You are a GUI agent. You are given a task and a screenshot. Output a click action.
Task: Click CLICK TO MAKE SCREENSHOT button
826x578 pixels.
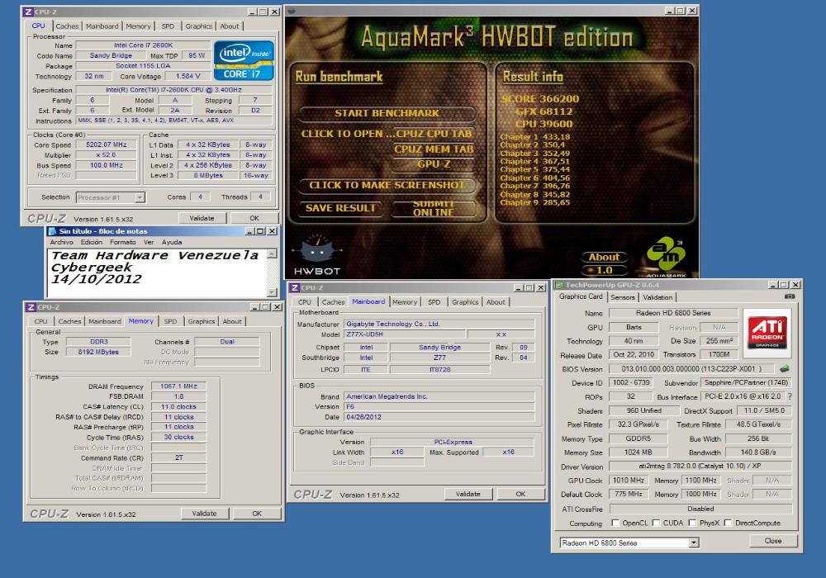pos(387,185)
